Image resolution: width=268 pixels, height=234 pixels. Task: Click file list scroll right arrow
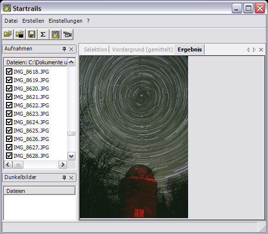(x=63, y=165)
